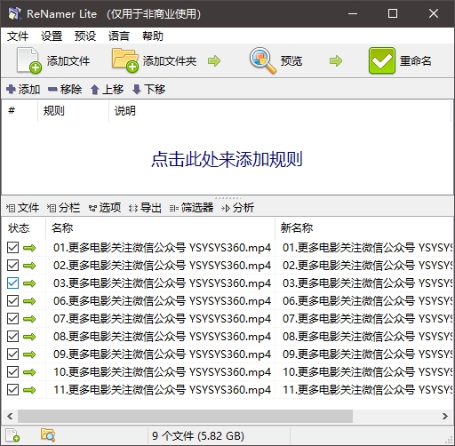Click the green status arrow of file 02.
Image resolution: width=455 pixels, height=446 pixels.
point(29,266)
